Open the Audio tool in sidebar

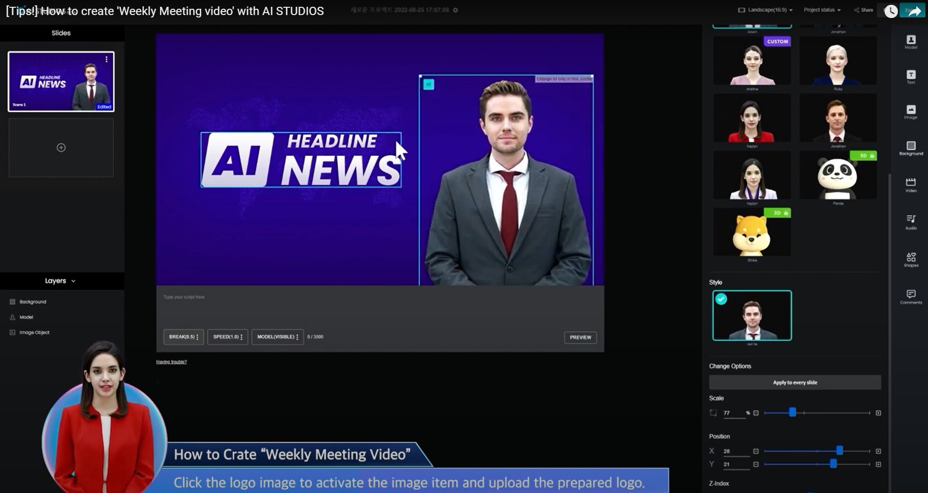[x=910, y=222]
